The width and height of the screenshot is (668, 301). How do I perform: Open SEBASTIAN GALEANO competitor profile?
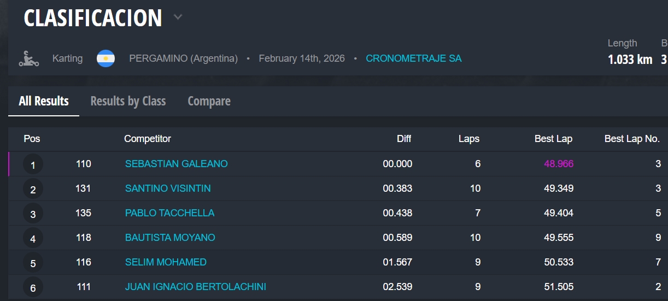click(x=176, y=164)
